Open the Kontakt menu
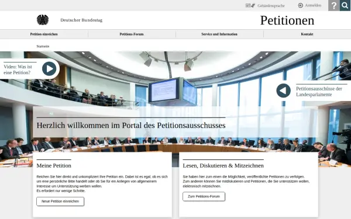The image size is (351, 219). pos(307,34)
